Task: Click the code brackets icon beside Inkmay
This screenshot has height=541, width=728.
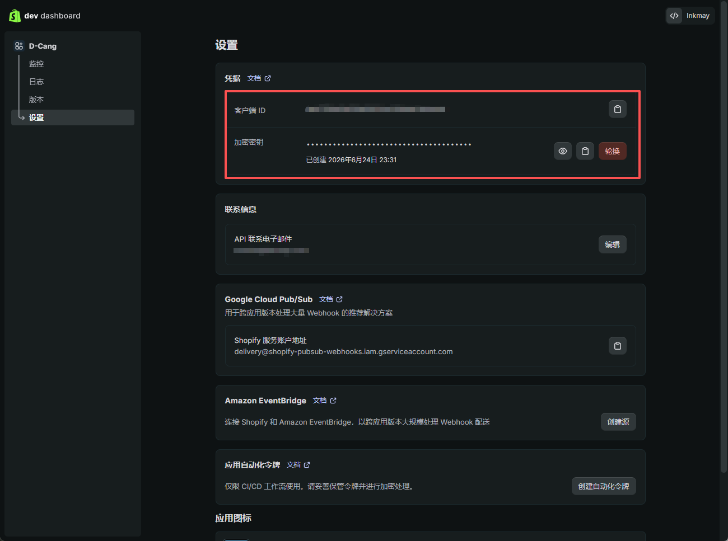Action: pyautogui.click(x=674, y=16)
